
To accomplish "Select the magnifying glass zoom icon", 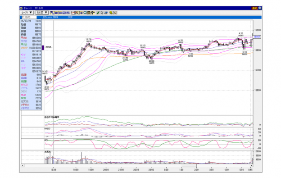I will pos(85,13).
